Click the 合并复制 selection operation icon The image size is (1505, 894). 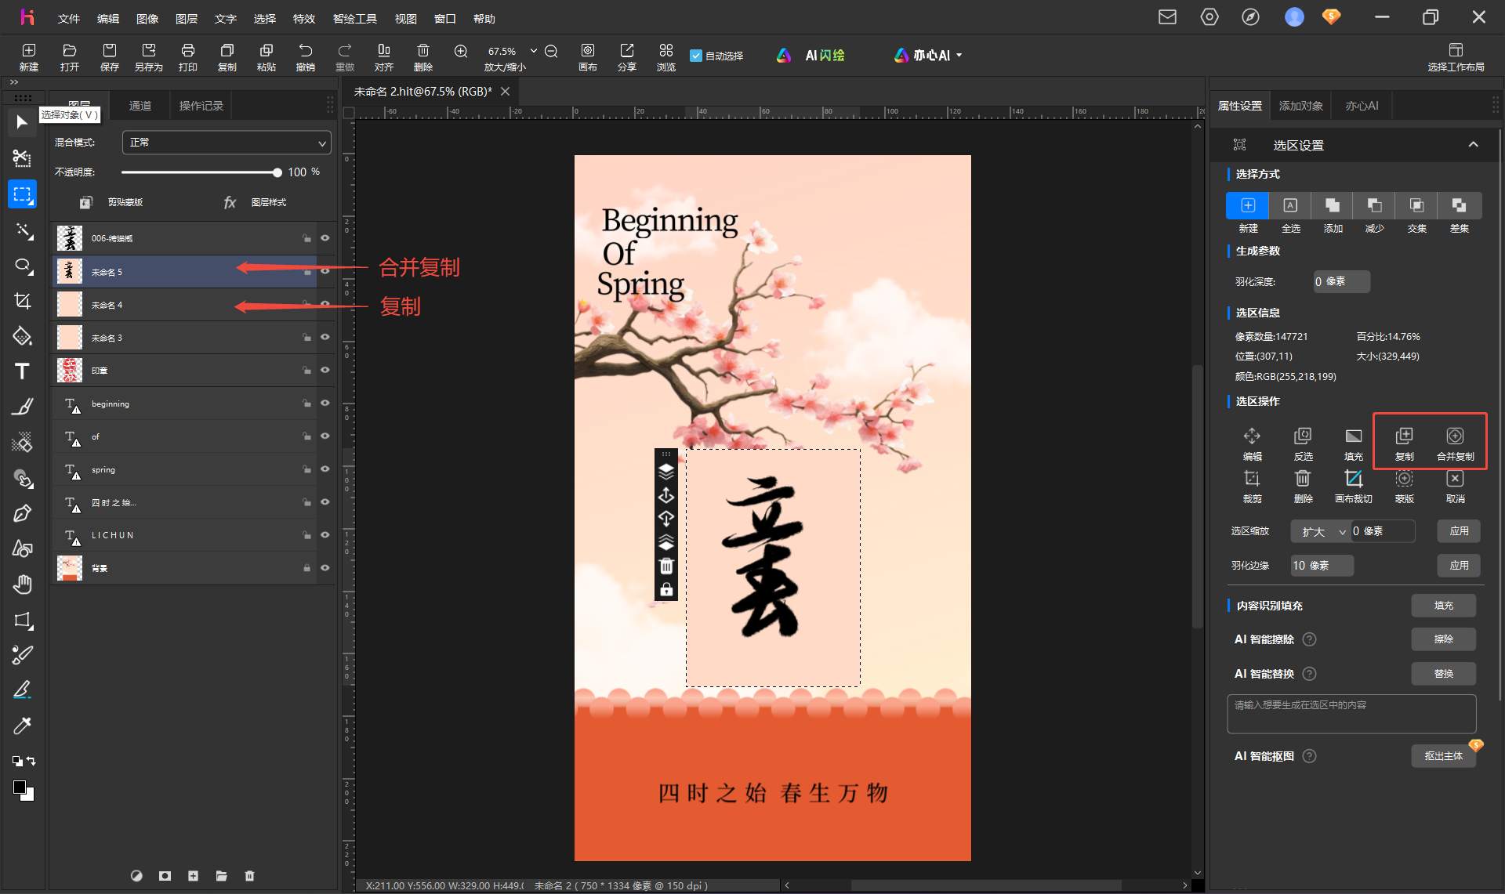coord(1455,436)
